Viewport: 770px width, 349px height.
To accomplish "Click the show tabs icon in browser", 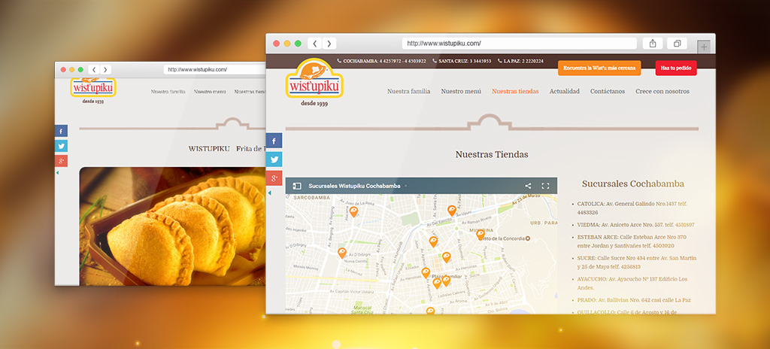I will point(677,44).
